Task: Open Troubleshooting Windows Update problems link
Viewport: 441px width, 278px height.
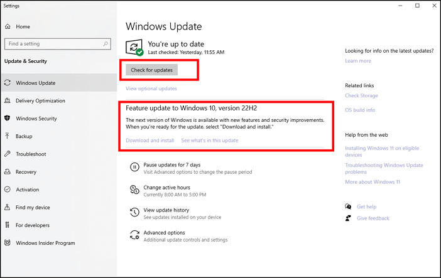Action: [x=384, y=168]
